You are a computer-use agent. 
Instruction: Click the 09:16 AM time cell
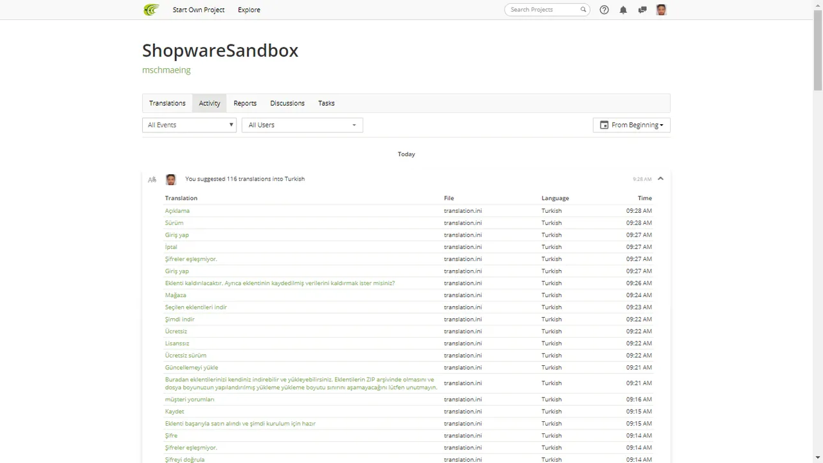[x=639, y=399]
